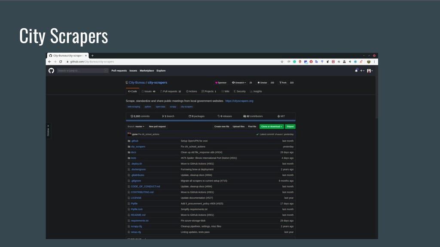Open the cityscrapers.org link
The height and width of the screenshot is (247, 440).
click(239, 101)
